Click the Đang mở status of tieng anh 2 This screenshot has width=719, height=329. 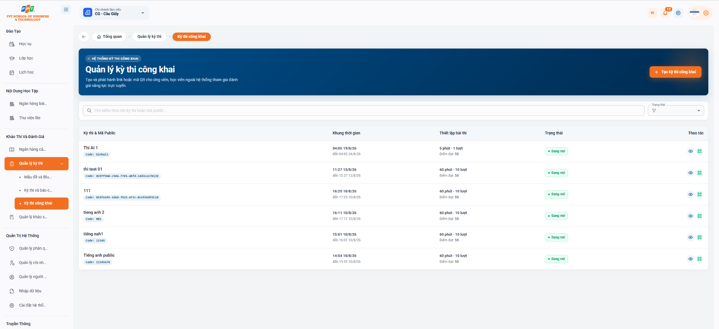coord(556,216)
